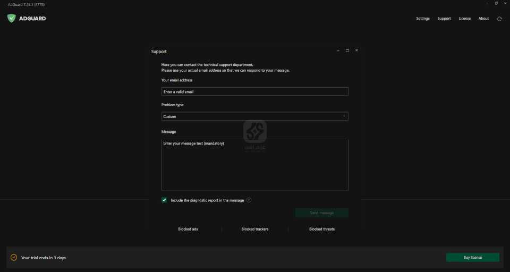This screenshot has height=272, width=510.
Task: Click the 'Problem type' label
Action: click(x=172, y=105)
